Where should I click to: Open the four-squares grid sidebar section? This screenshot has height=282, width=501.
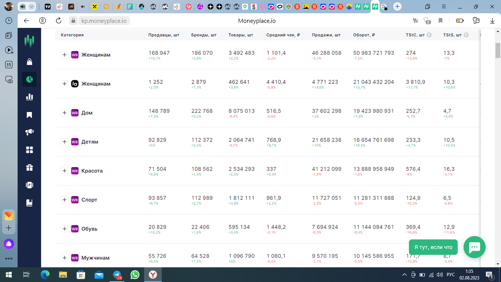coord(29,150)
